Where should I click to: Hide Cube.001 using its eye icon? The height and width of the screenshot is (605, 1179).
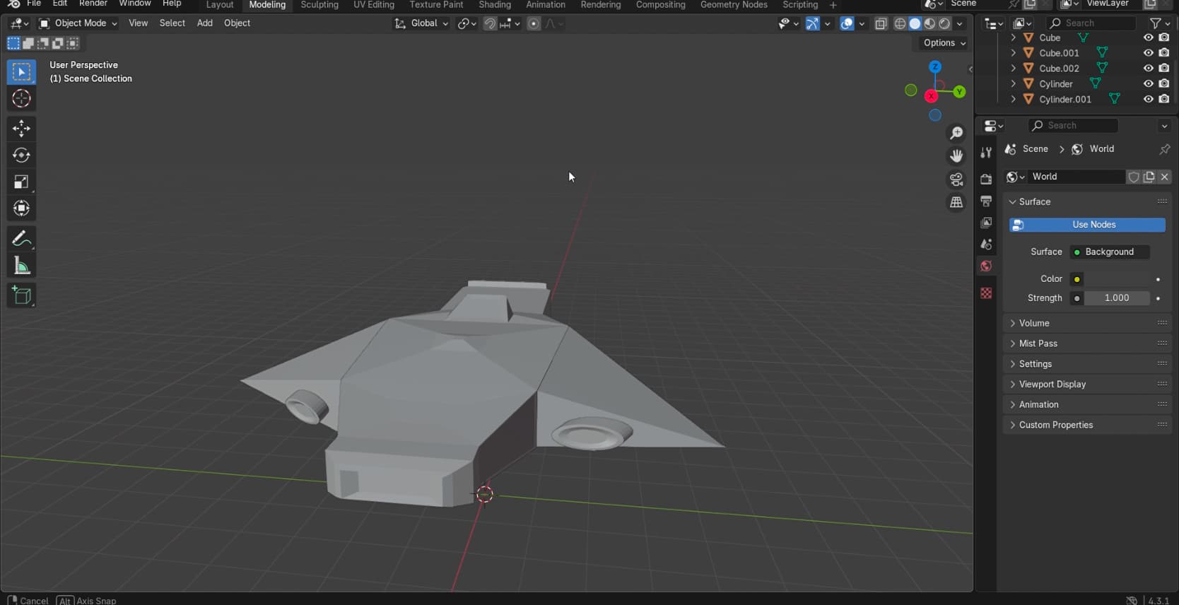click(1148, 53)
